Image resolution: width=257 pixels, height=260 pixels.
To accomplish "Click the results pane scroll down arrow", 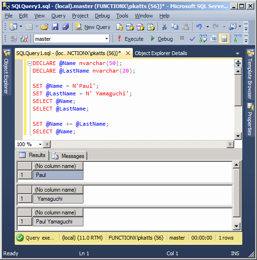I will 236,226.
